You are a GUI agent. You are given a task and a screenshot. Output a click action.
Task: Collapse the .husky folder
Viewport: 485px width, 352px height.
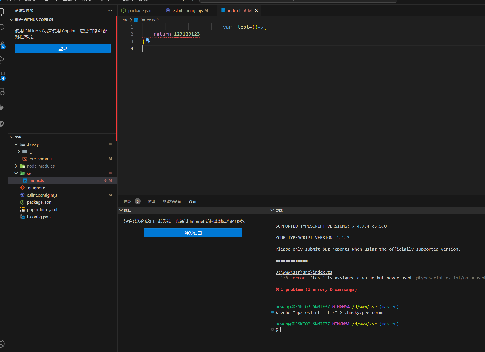16,144
